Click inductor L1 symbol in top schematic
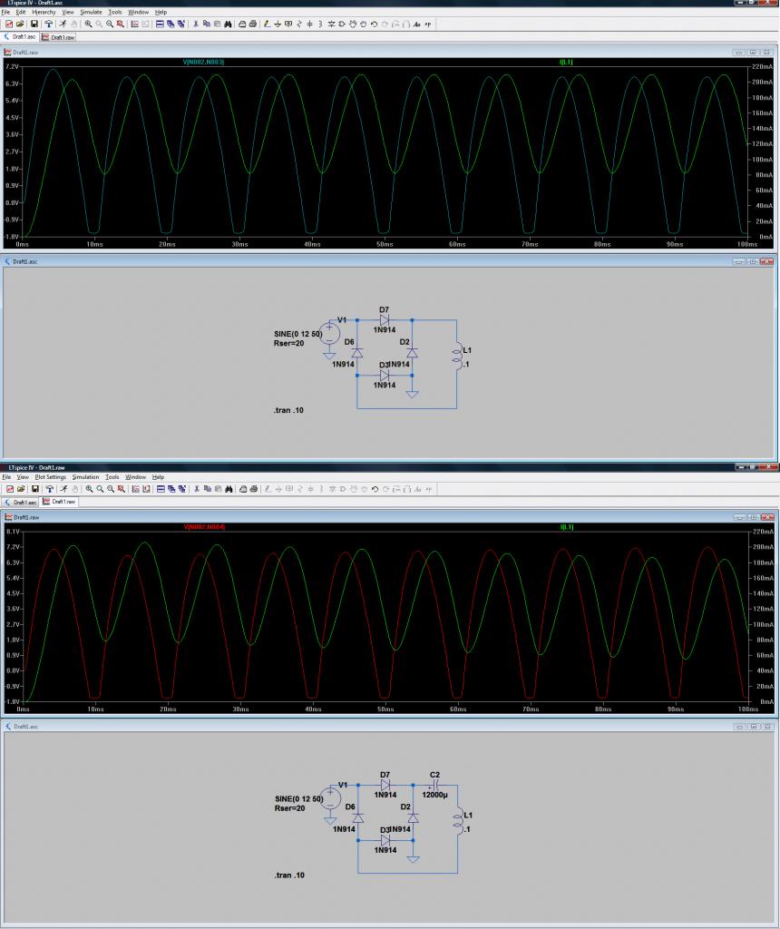Image resolution: width=780 pixels, height=929 pixels. [456, 356]
